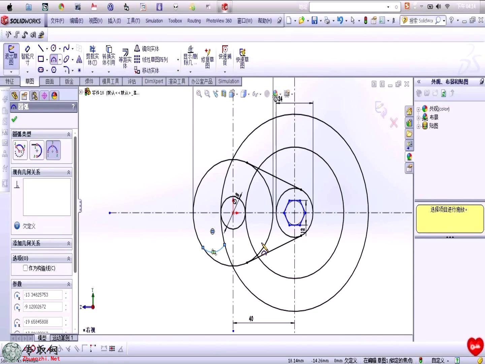Choose 3 Point Arc type in panel
485x364 pixels.
tap(53, 150)
